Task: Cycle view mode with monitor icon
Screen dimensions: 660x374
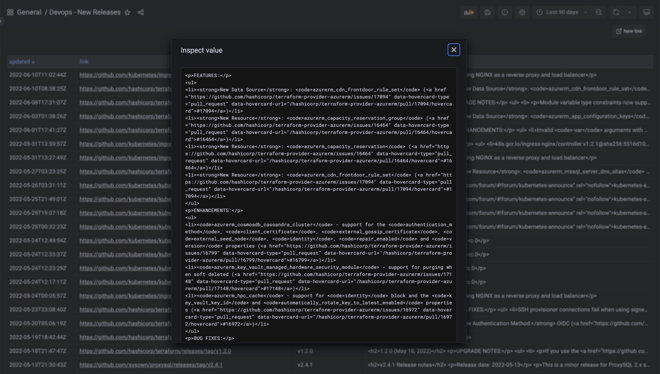Action: coord(646,12)
